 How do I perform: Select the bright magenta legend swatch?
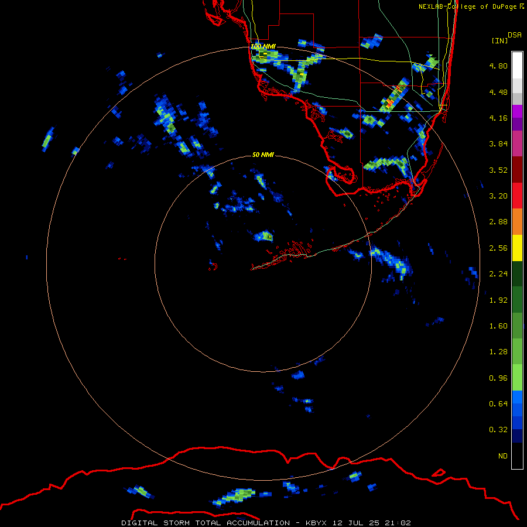point(517,111)
